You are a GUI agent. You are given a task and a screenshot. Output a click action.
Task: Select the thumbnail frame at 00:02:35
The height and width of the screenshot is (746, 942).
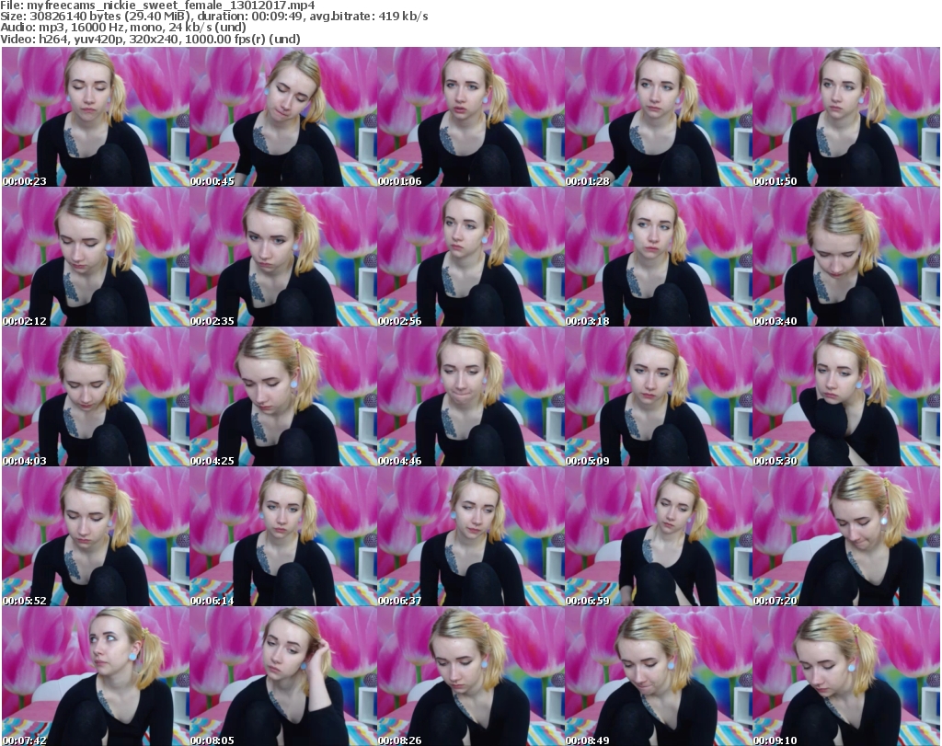[283, 257]
